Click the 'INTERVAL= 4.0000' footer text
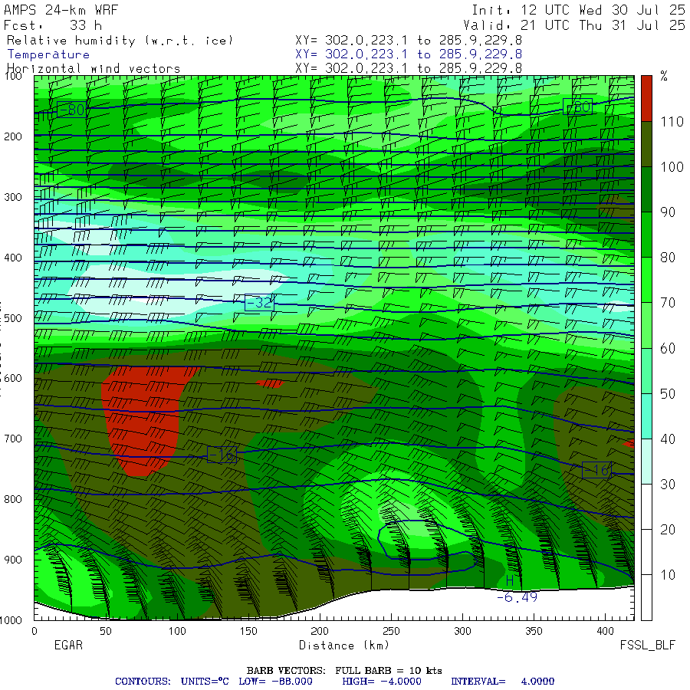The image size is (690, 690). [x=502, y=682]
